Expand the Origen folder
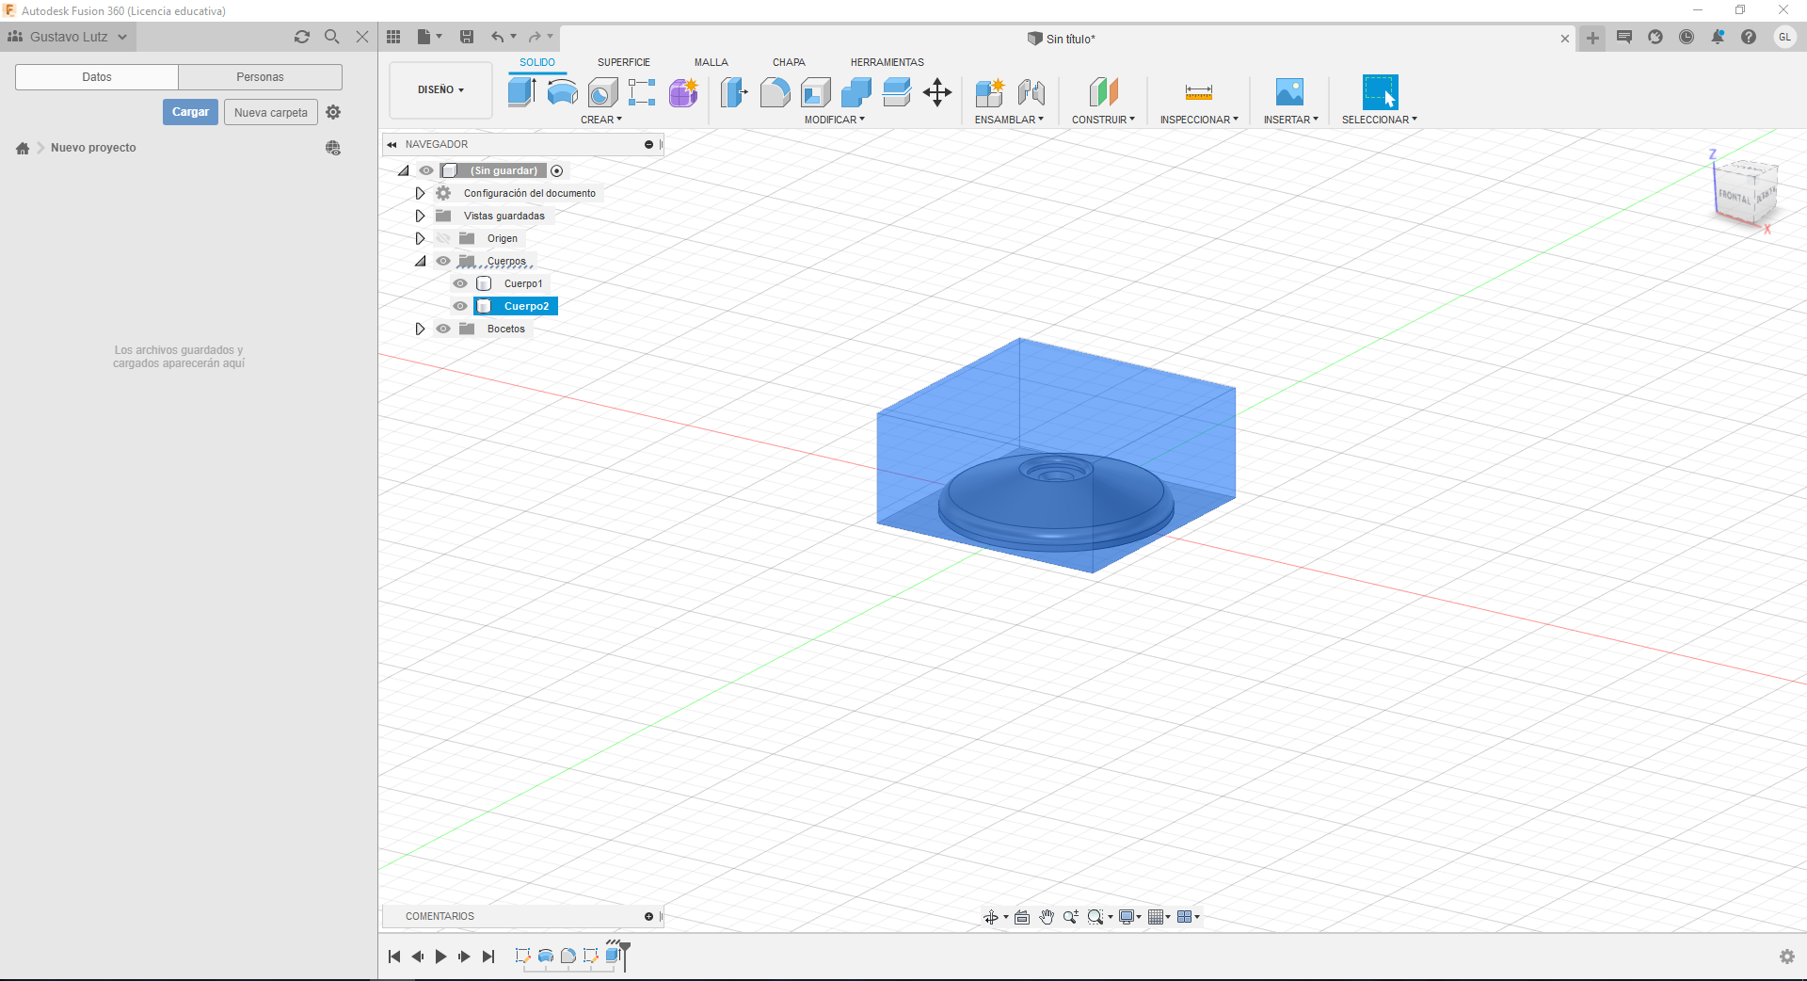Screen dimensions: 1807x981 (420, 238)
